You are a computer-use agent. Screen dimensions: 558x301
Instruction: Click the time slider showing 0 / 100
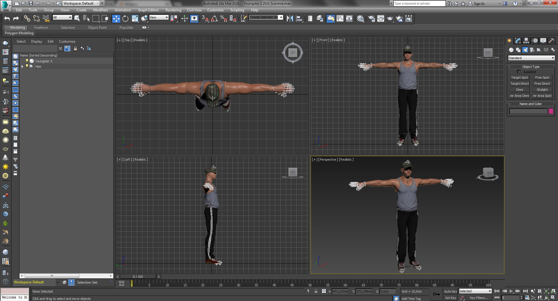tap(138, 277)
